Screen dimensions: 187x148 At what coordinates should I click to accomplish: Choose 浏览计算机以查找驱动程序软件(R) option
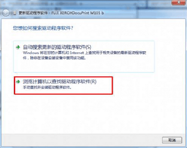click(63, 85)
